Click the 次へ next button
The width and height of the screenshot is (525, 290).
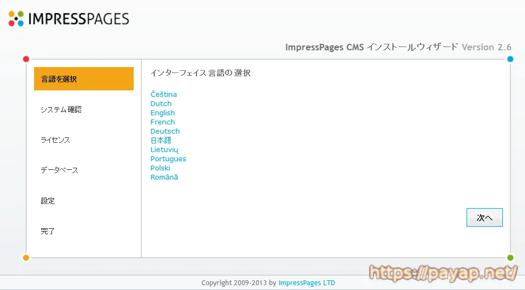click(x=484, y=217)
